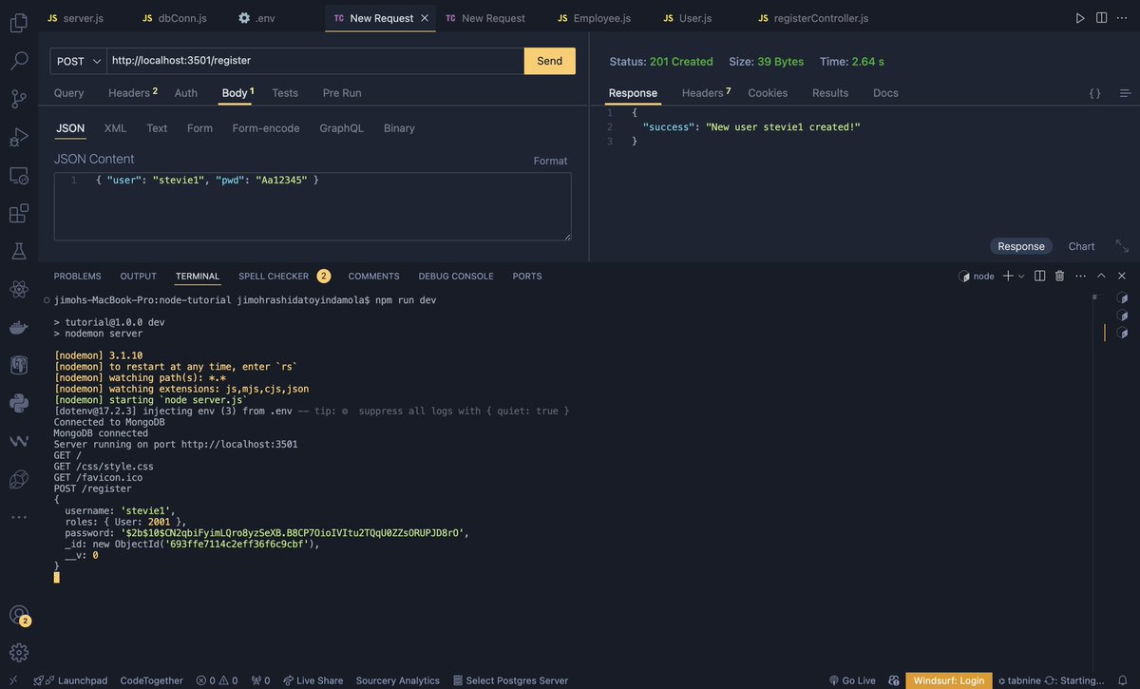1140x689 pixels.
Task: Open the response Cookies tab
Action: [768, 92]
